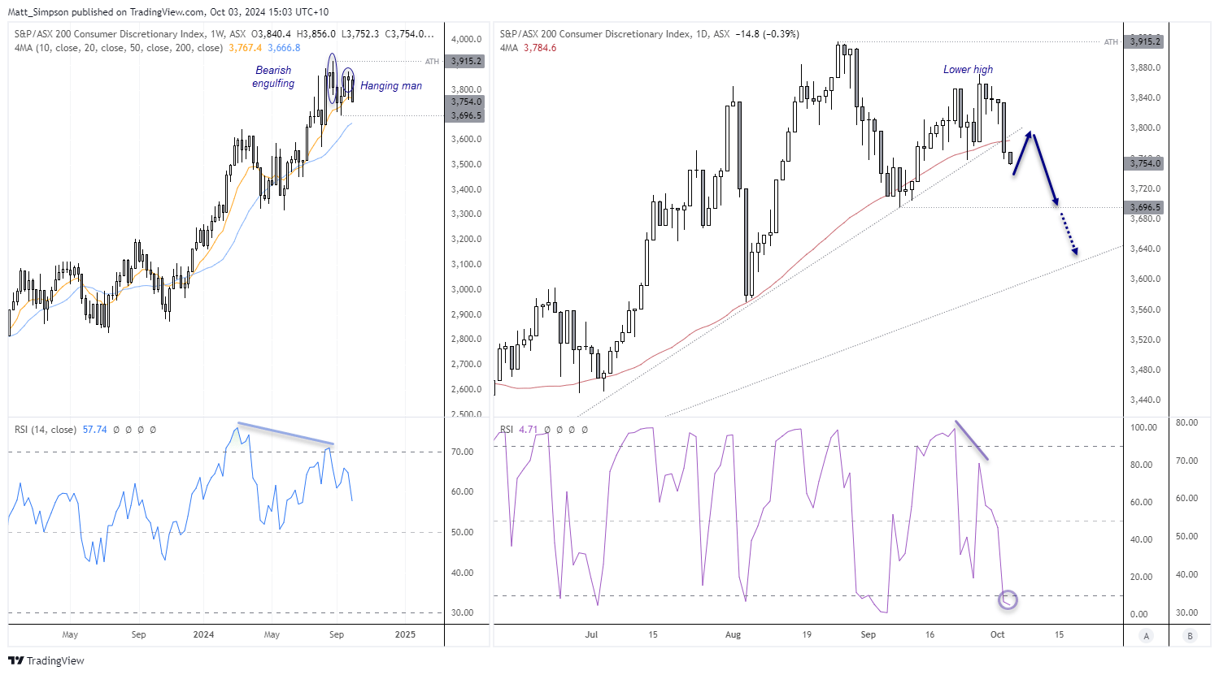Viewport: 1219px width, 675px height.
Task: Select the 'Lower high' annotation text
Action: (x=968, y=70)
